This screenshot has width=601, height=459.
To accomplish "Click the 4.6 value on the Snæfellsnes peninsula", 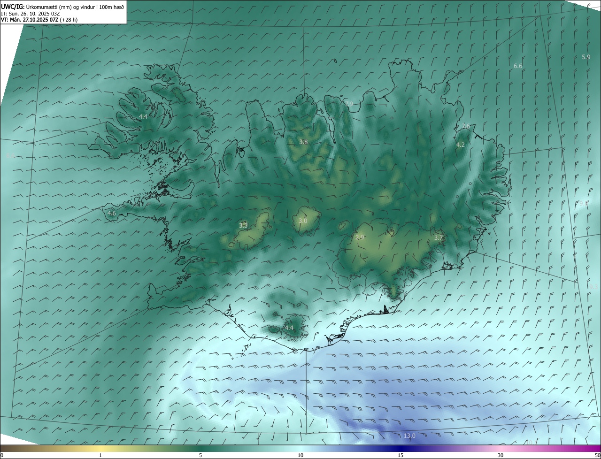I will click(112, 213).
